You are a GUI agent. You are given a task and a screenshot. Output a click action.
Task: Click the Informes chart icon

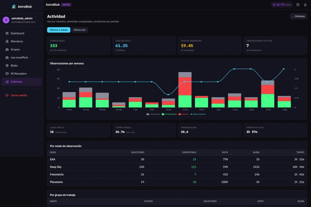click(x=7, y=82)
